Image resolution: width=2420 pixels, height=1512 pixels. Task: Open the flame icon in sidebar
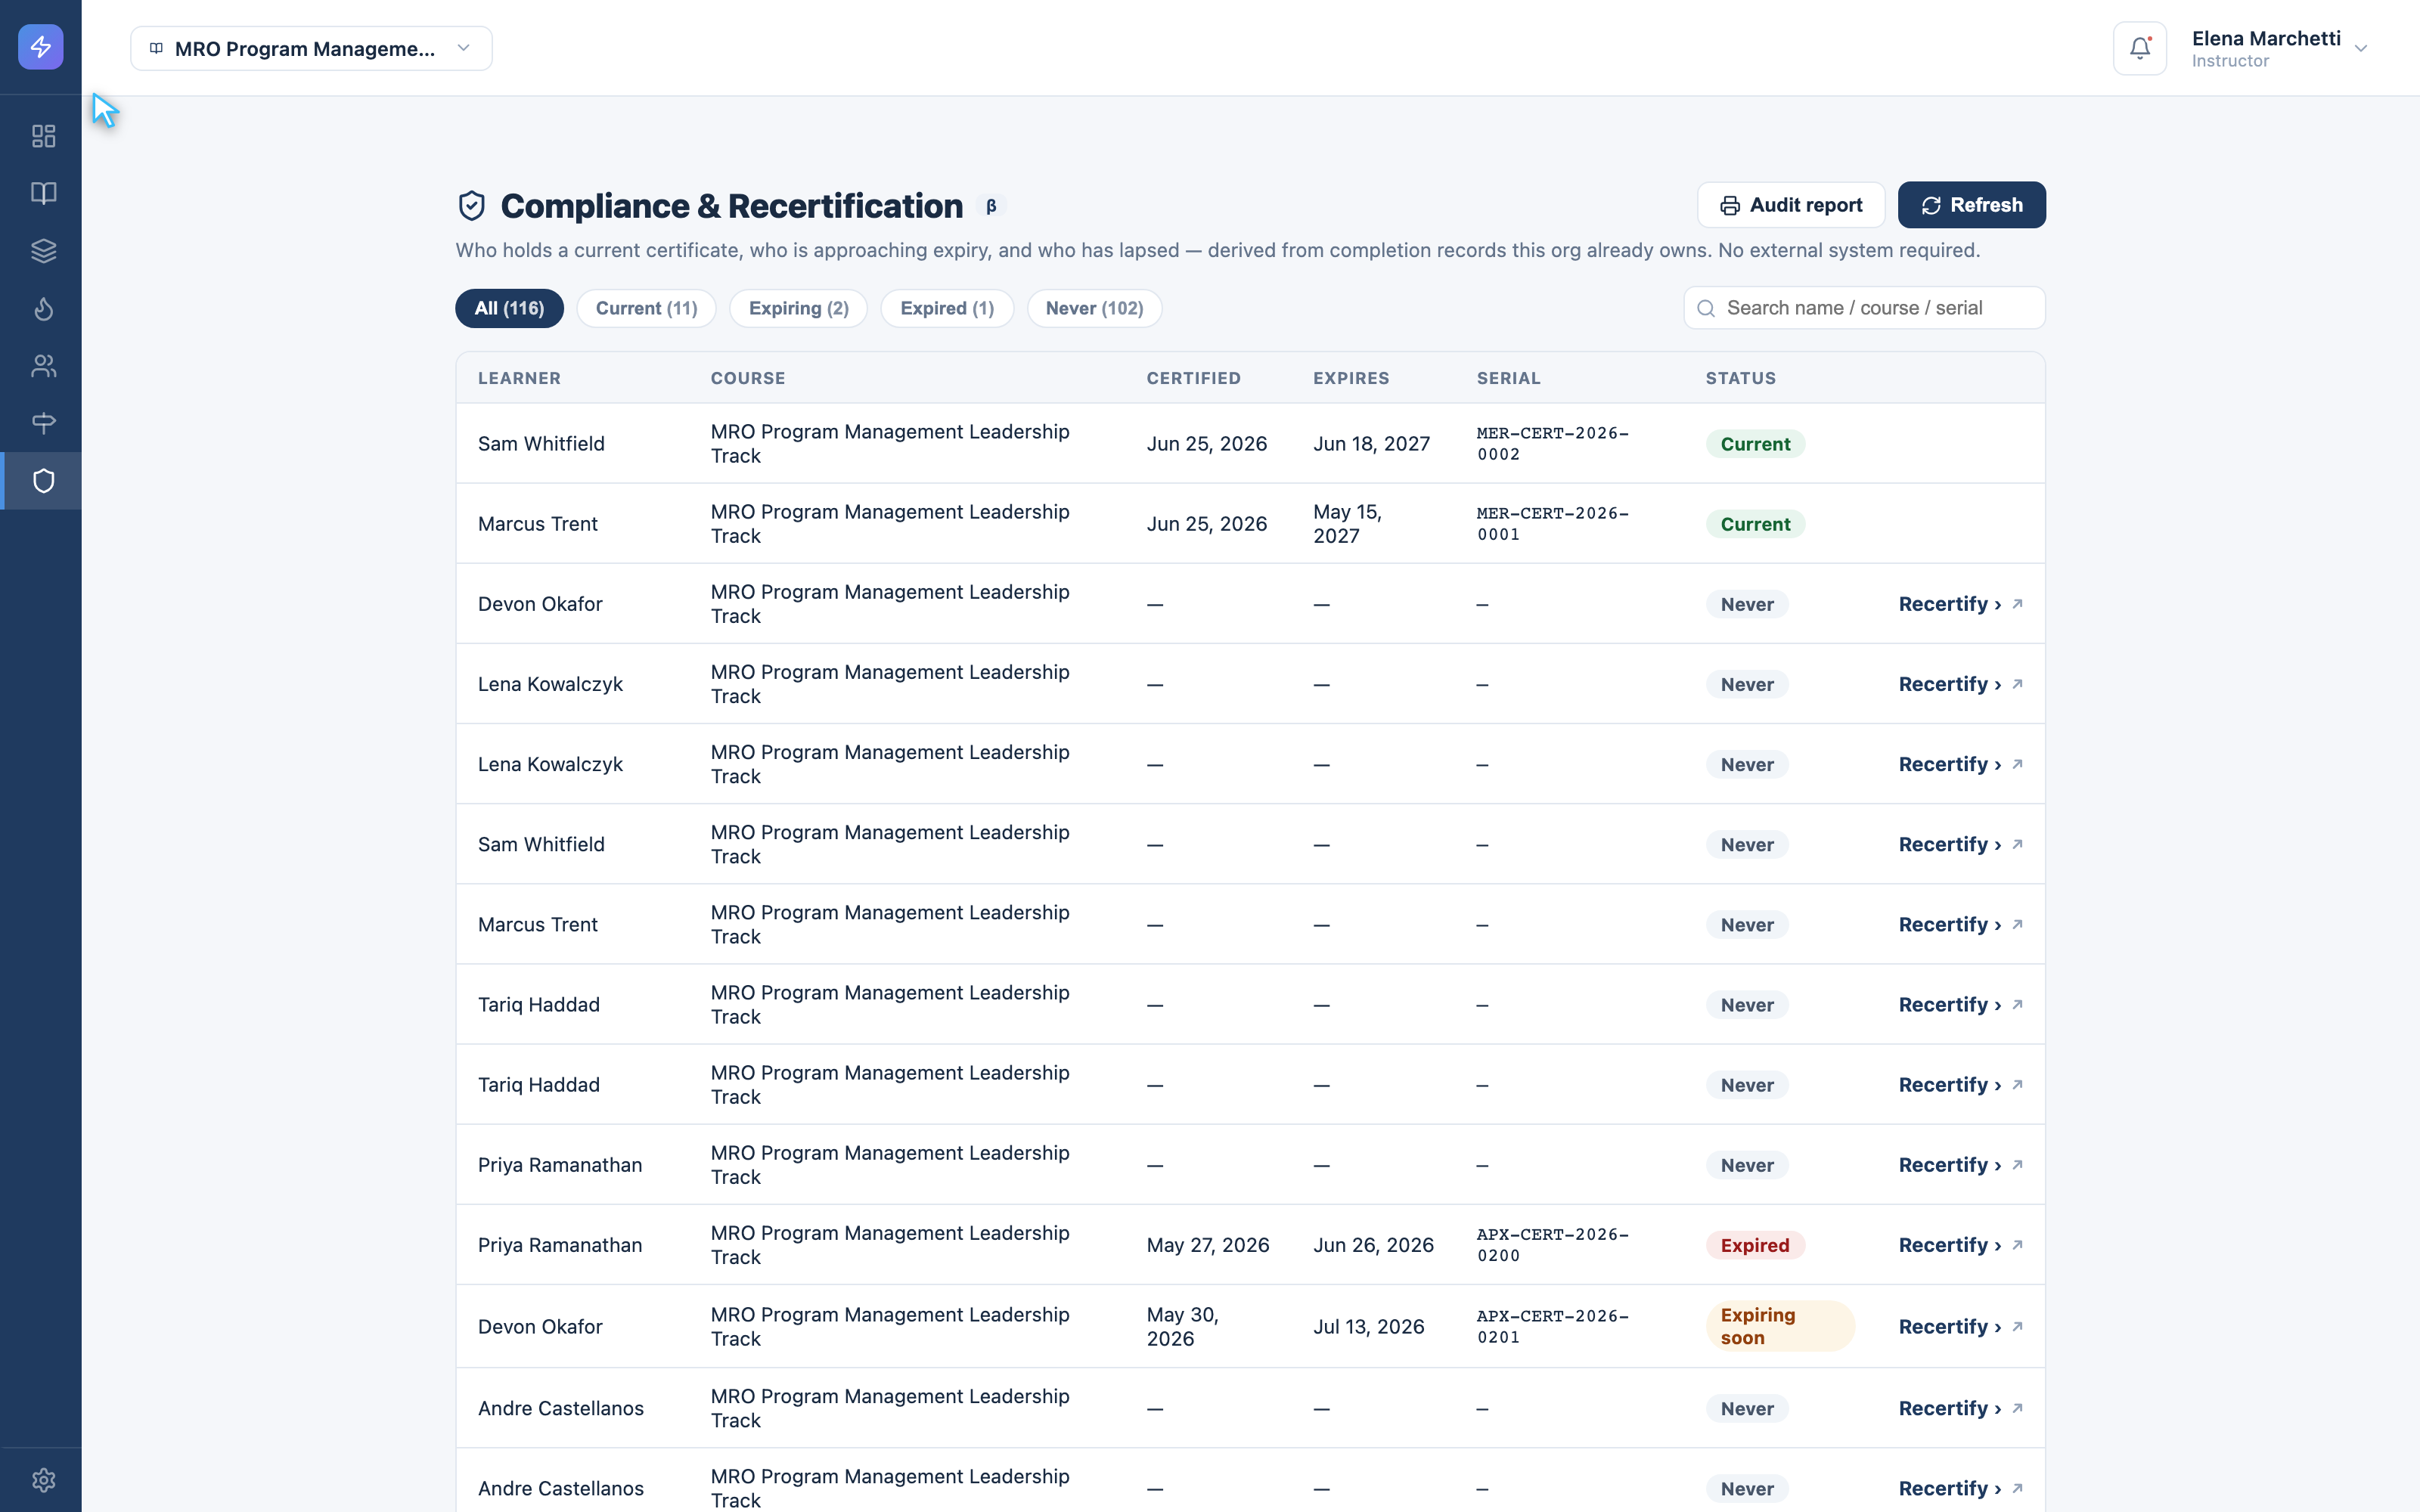(43, 308)
